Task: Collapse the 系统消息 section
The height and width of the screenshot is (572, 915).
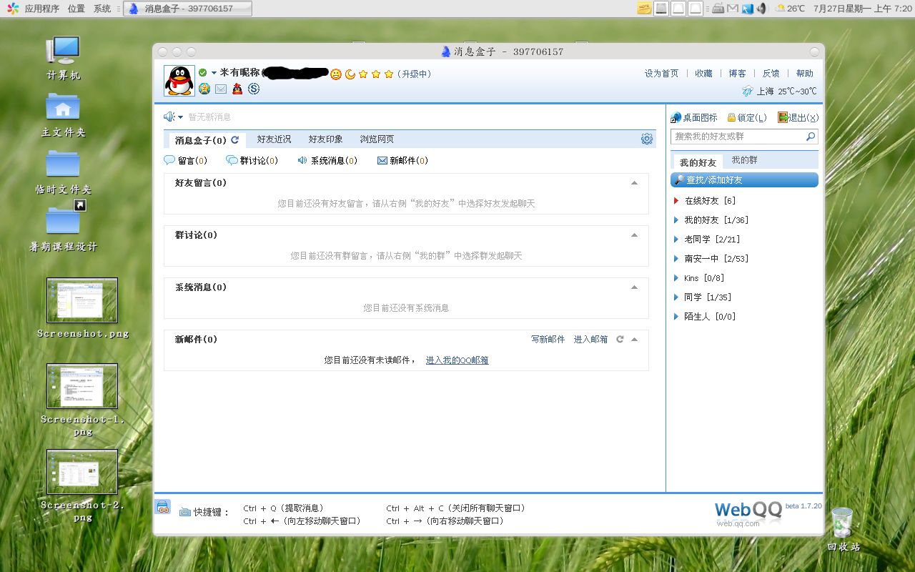Action: (x=634, y=287)
